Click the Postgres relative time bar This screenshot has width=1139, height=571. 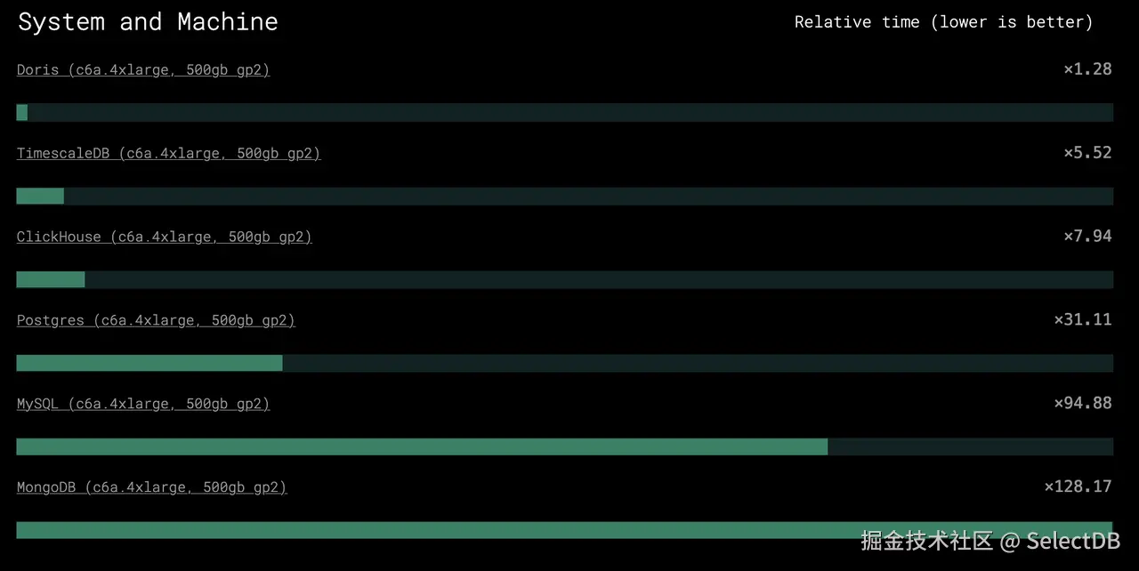click(x=564, y=363)
